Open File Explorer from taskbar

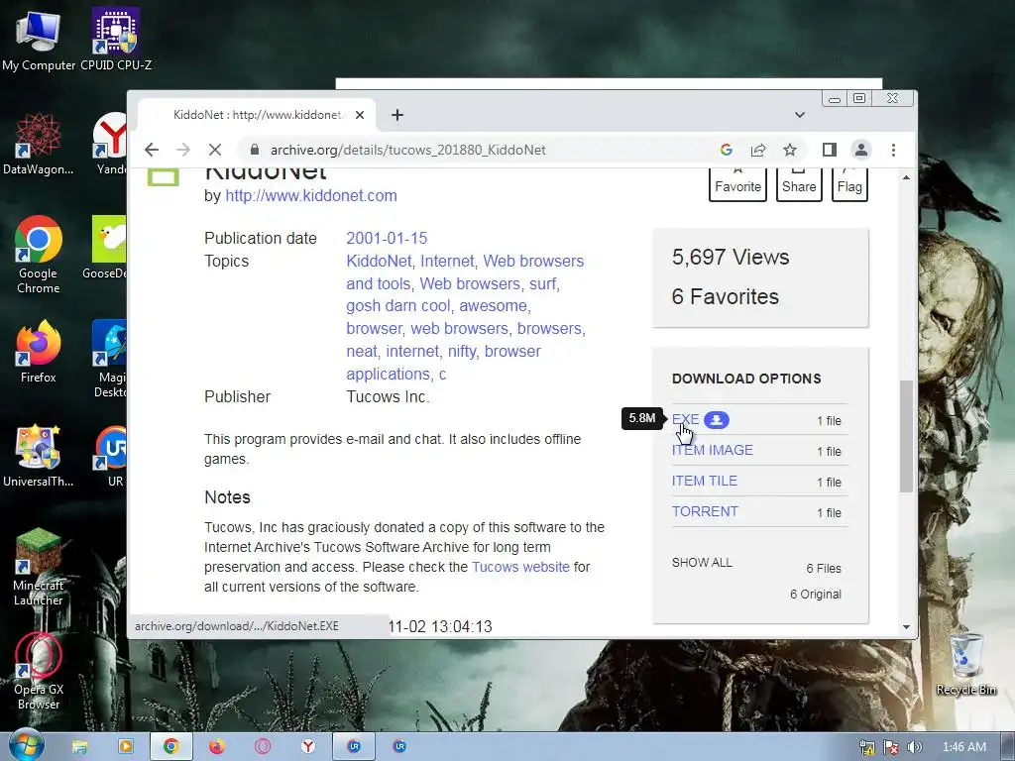coord(79,747)
